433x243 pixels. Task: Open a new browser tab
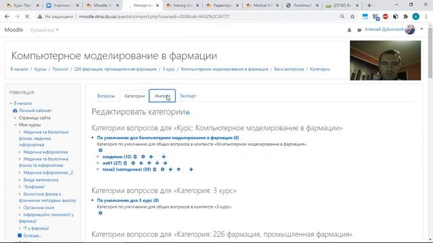tap(369, 5)
